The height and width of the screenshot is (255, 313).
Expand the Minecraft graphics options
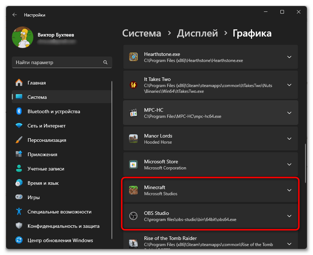tap(289, 190)
